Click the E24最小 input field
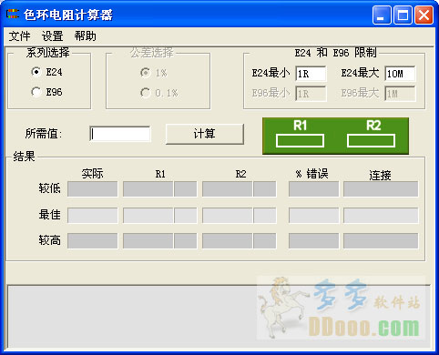Screen dimensions: 439x355 click(311, 74)
